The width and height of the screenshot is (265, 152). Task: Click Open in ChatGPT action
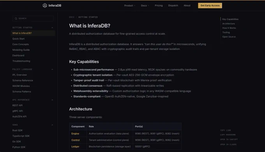[229, 140]
